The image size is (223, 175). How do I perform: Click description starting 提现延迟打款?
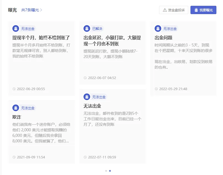[x=111, y=54]
